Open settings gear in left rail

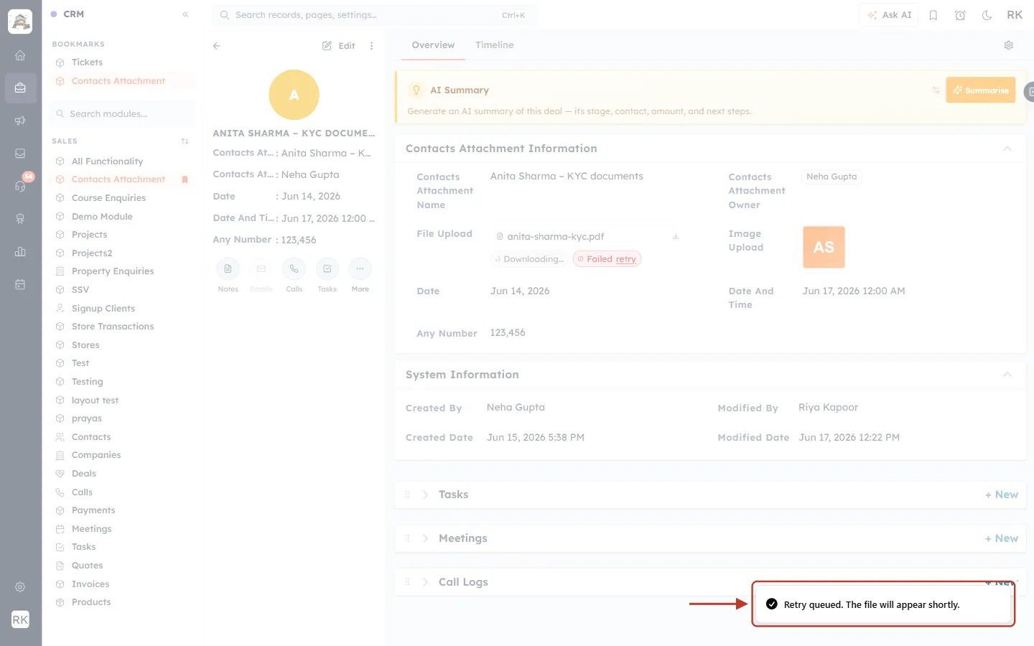click(20, 587)
